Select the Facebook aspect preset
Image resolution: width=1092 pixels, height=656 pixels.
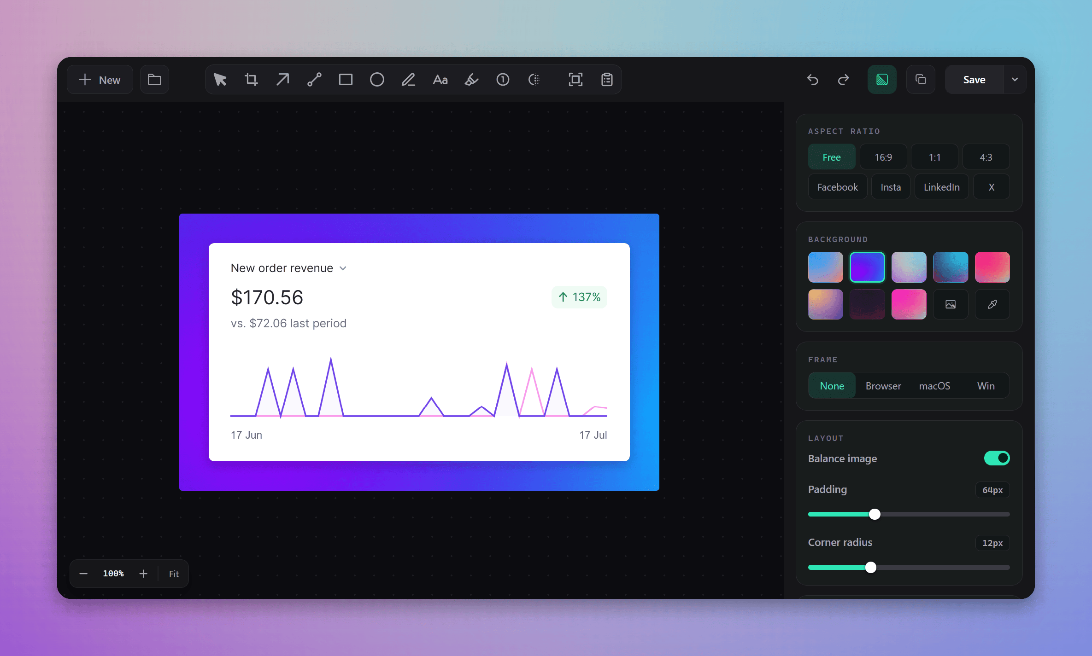click(838, 187)
